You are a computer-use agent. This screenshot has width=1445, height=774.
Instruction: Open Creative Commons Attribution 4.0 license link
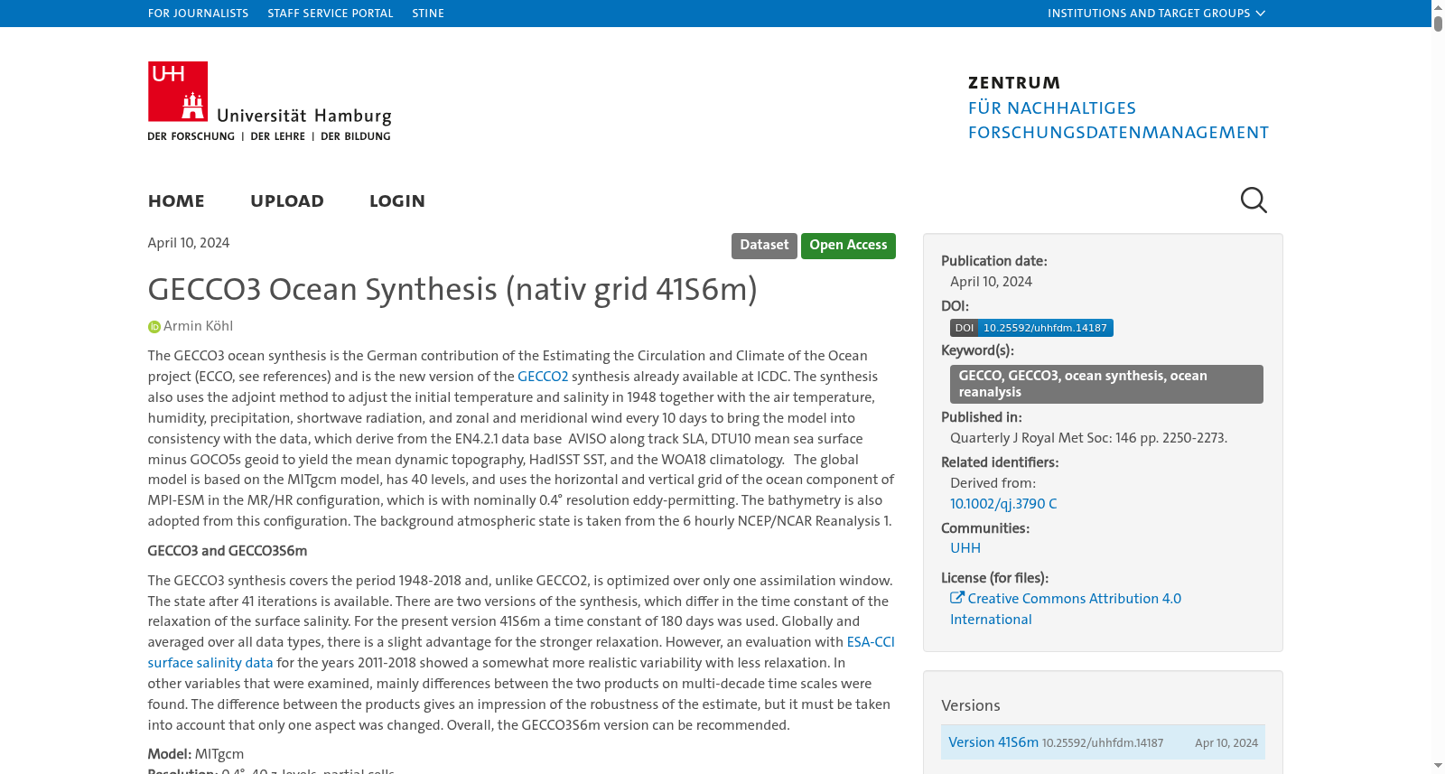1066,609
